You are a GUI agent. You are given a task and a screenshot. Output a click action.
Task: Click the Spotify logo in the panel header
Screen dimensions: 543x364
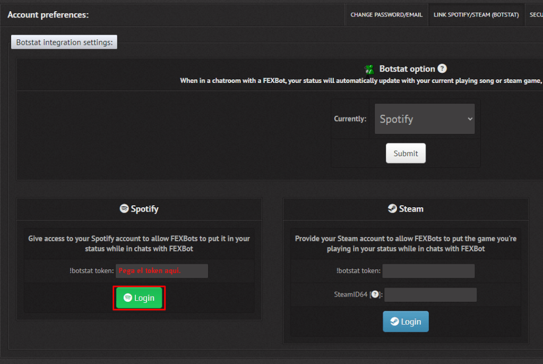click(x=124, y=209)
